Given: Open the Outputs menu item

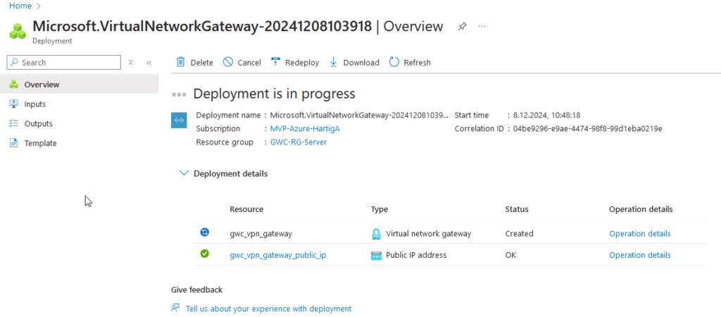Looking at the screenshot, I should 79,123.
